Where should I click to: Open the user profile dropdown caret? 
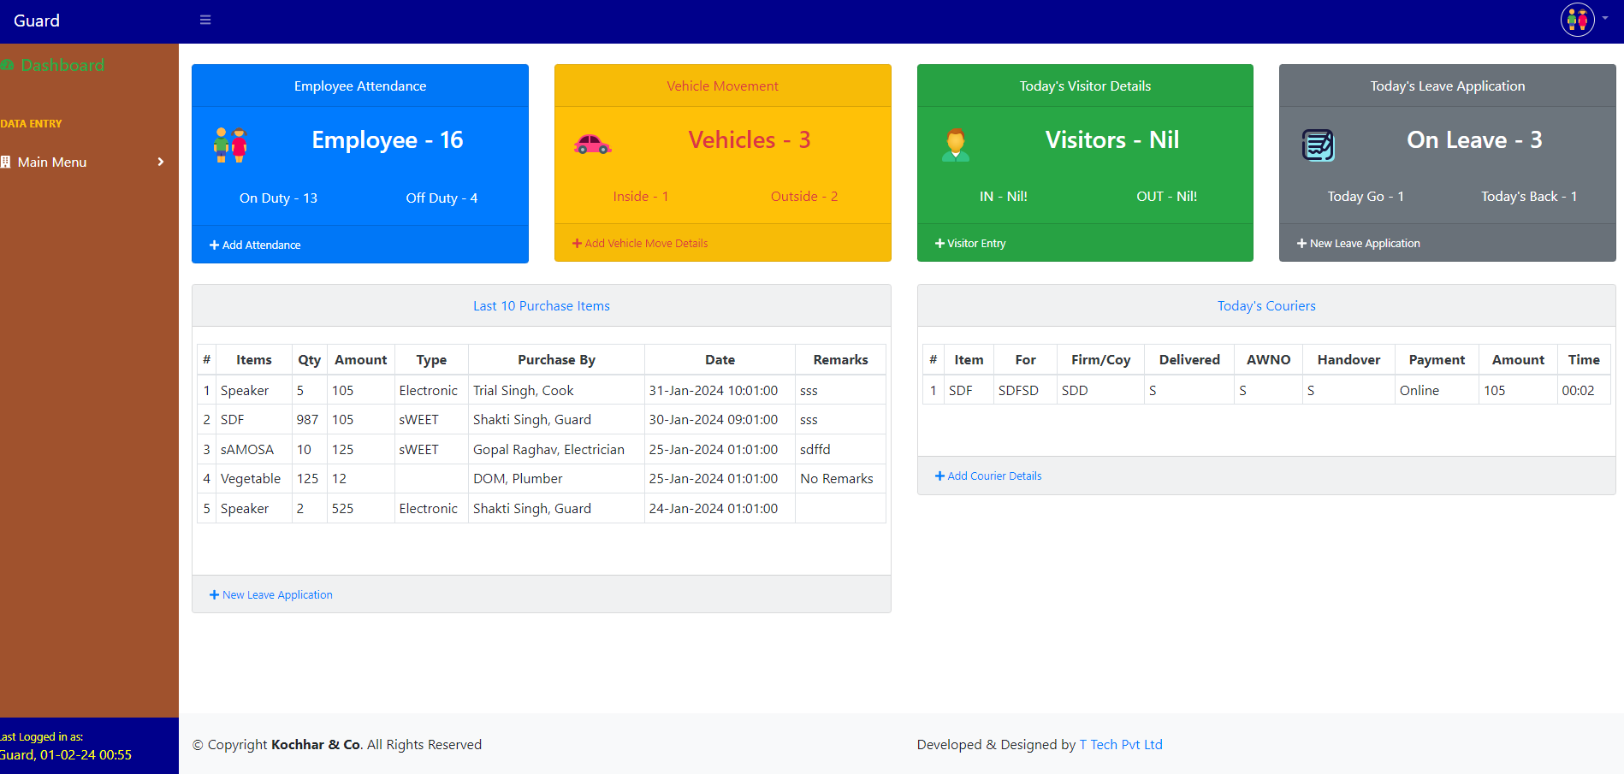[x=1605, y=18]
